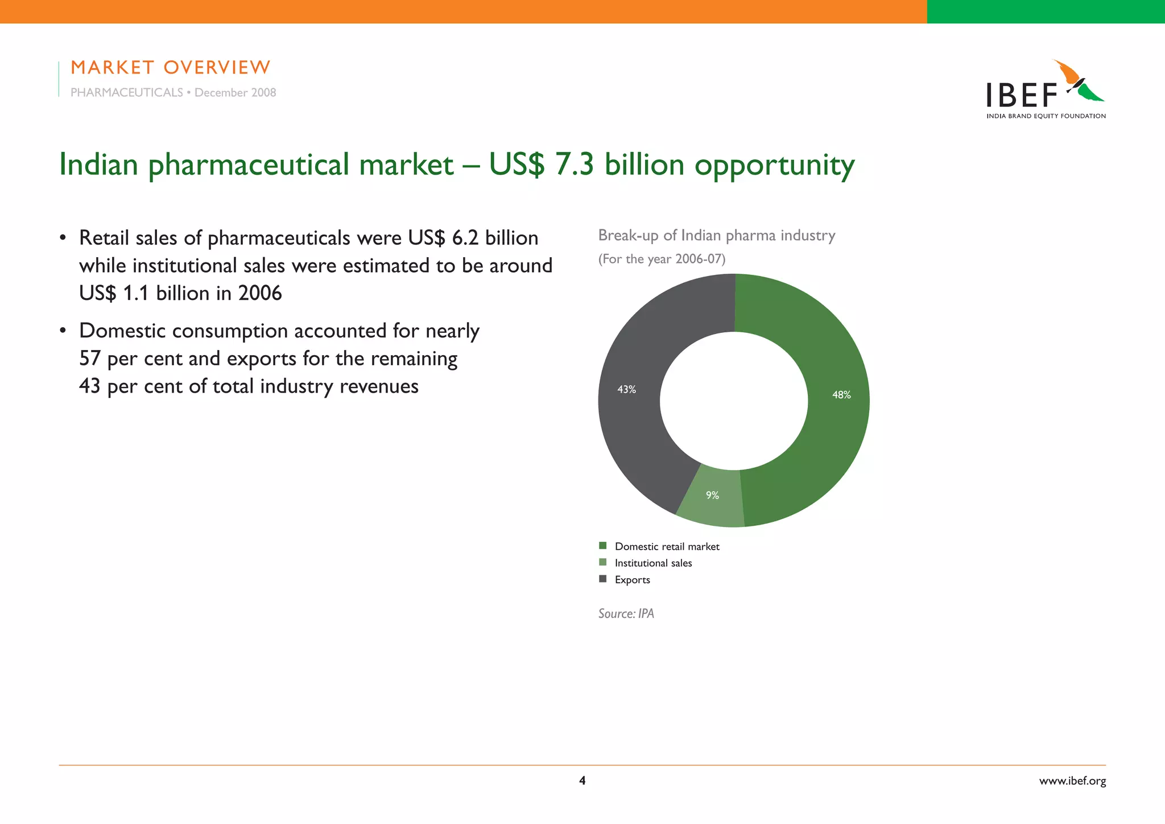Click 'Institutional sales' legend label
Screen dimensions: 1165x824
coord(653,563)
